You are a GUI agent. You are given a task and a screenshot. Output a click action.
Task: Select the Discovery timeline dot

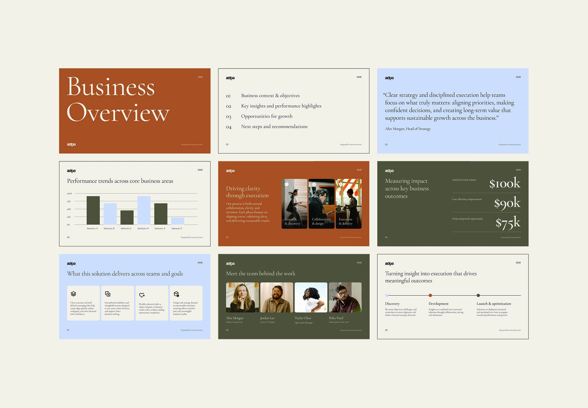pyautogui.click(x=387, y=296)
